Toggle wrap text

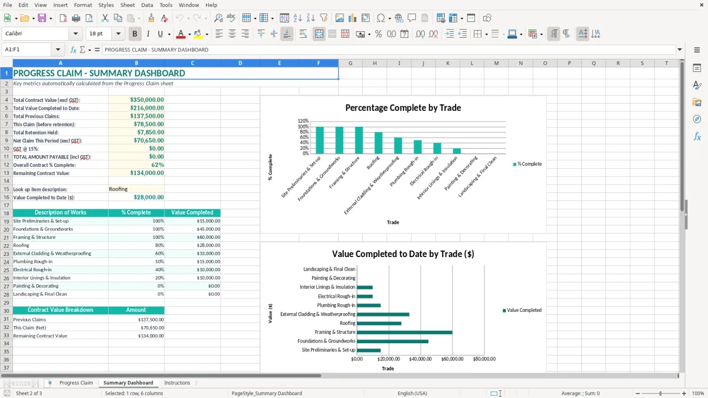[x=303, y=34]
